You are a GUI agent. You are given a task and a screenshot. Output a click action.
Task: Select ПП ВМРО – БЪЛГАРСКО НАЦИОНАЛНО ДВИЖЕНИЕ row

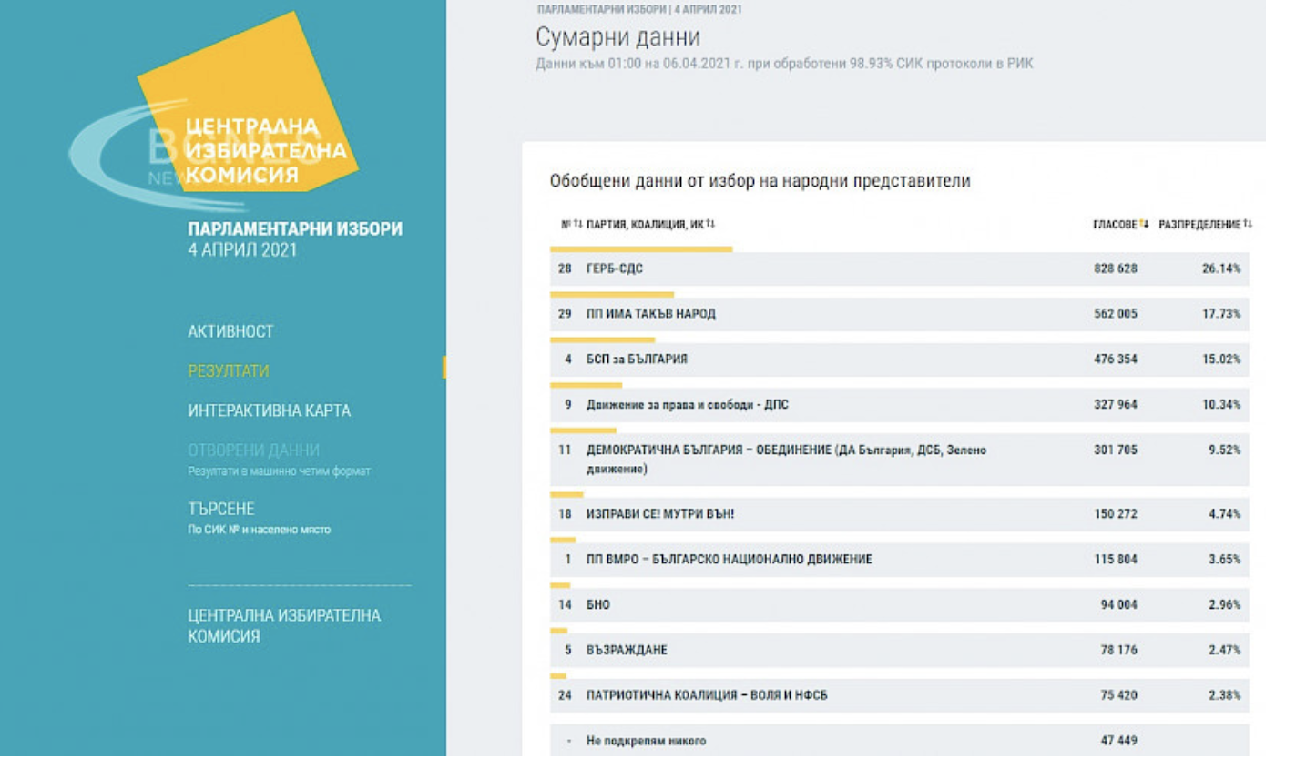coord(899,560)
